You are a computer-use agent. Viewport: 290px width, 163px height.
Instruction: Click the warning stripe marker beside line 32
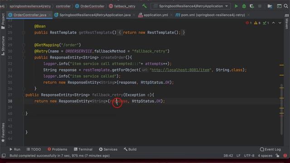pyautogui.click(x=281, y=65)
